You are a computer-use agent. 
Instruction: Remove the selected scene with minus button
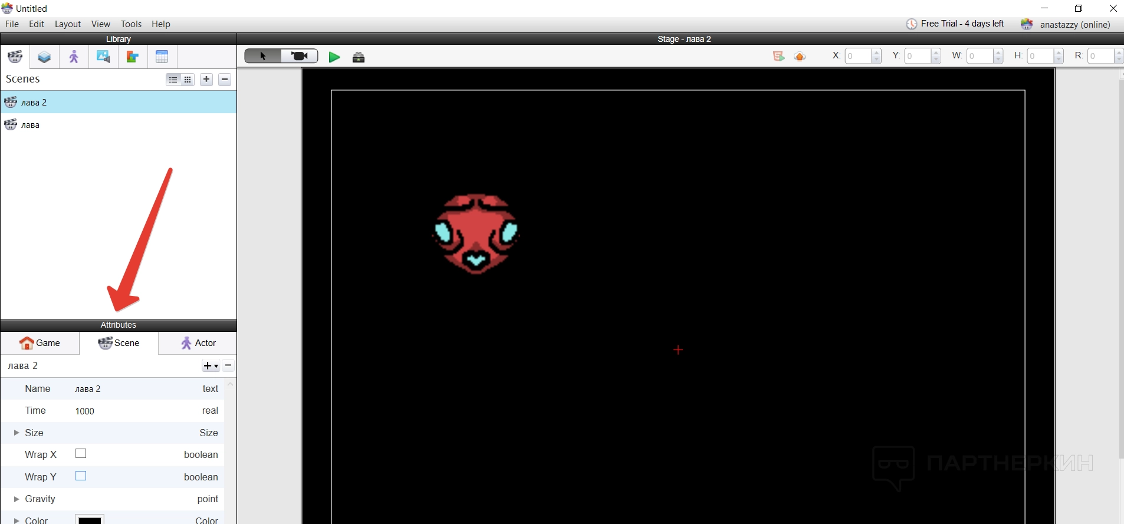point(225,80)
